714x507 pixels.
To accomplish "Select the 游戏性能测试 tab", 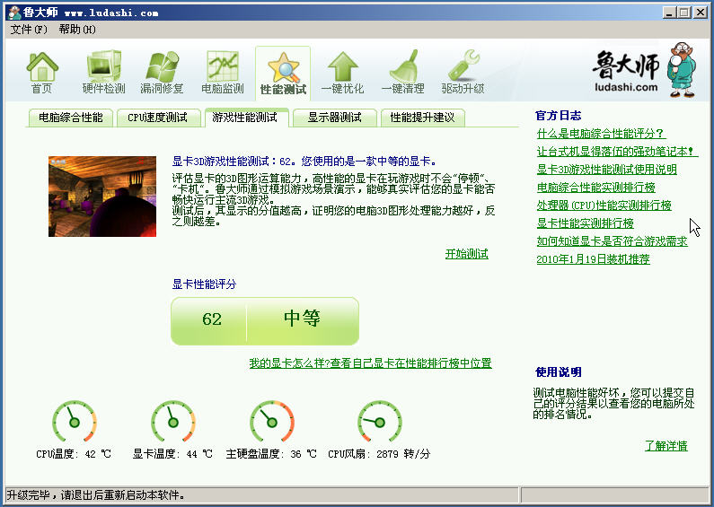I will (245, 118).
